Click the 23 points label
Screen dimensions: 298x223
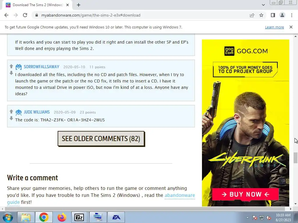tap(88, 112)
